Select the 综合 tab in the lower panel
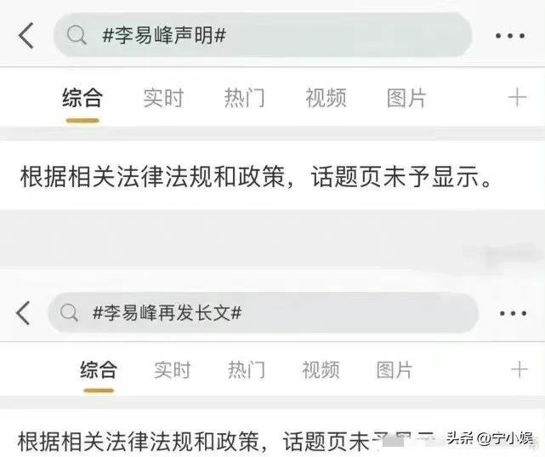This screenshot has width=545, height=457. coord(99,369)
